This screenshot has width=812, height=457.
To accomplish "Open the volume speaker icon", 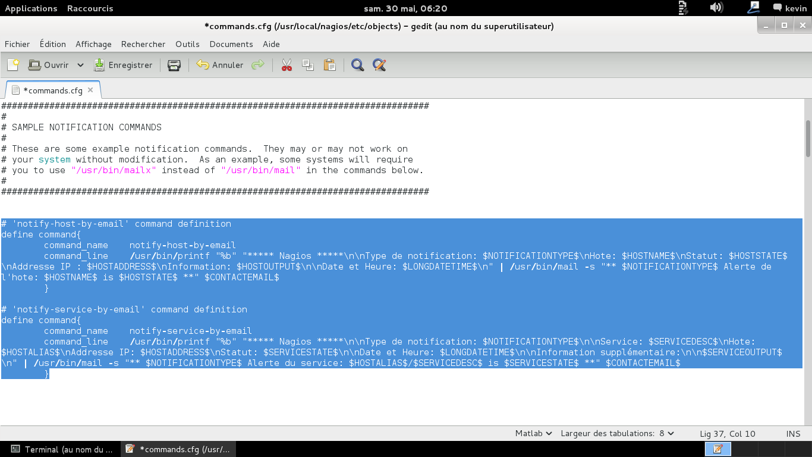I will 716,8.
